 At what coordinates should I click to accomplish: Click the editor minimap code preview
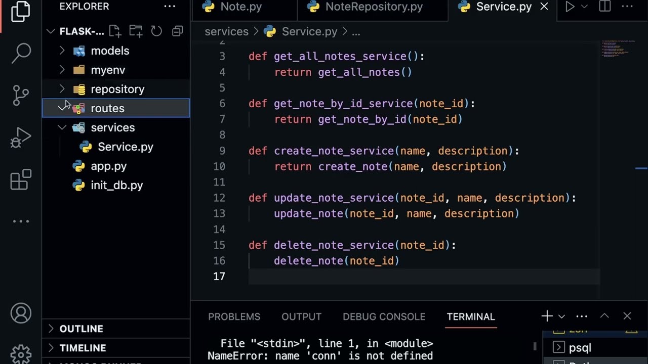(618, 49)
